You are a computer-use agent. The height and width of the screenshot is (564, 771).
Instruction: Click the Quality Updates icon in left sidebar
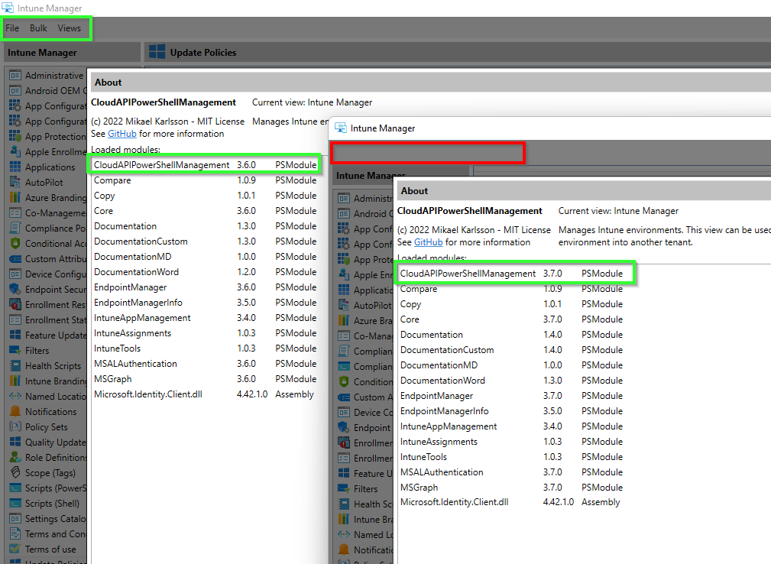click(x=15, y=442)
